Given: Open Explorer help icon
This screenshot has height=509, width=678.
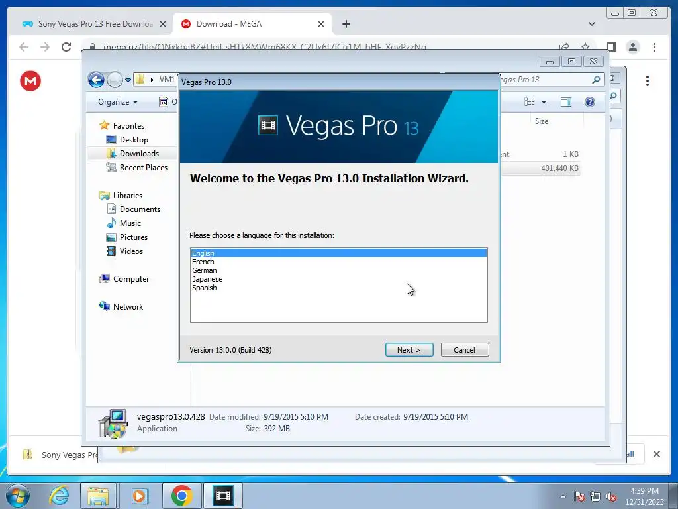Looking at the screenshot, I should click(590, 101).
